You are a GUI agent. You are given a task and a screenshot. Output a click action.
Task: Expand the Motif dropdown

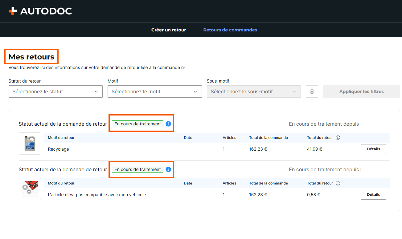(154, 91)
